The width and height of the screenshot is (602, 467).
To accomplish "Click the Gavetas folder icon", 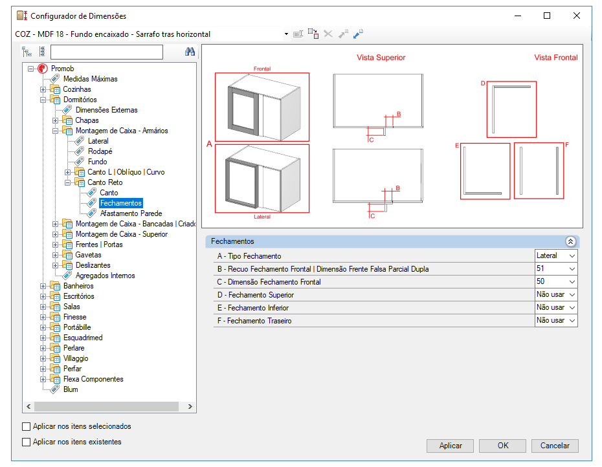I will pos(67,255).
